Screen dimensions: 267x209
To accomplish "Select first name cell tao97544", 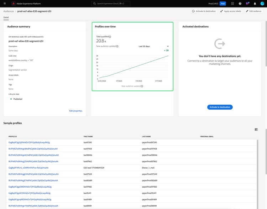I will [88, 174].
